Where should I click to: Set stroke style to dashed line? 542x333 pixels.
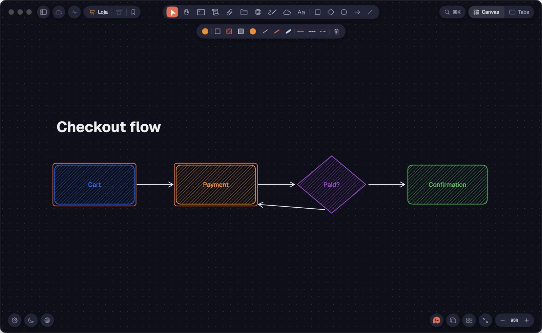click(x=312, y=32)
